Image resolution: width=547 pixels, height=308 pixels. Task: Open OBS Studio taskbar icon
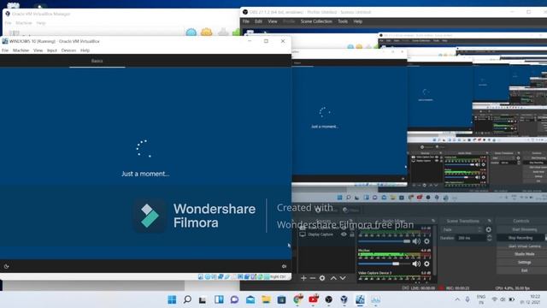[328, 299]
